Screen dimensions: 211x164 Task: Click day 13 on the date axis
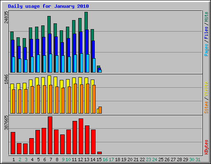[87, 159]
